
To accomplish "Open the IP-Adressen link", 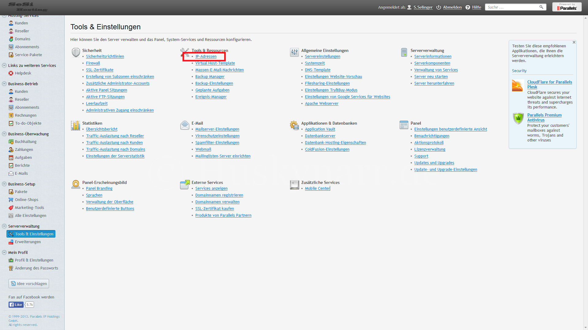I will tap(206, 57).
